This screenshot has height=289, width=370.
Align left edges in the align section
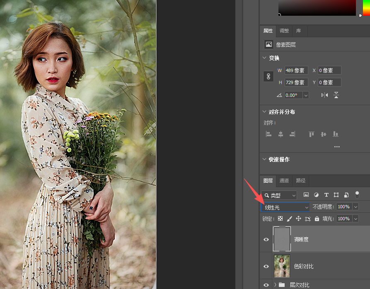tap(268, 134)
